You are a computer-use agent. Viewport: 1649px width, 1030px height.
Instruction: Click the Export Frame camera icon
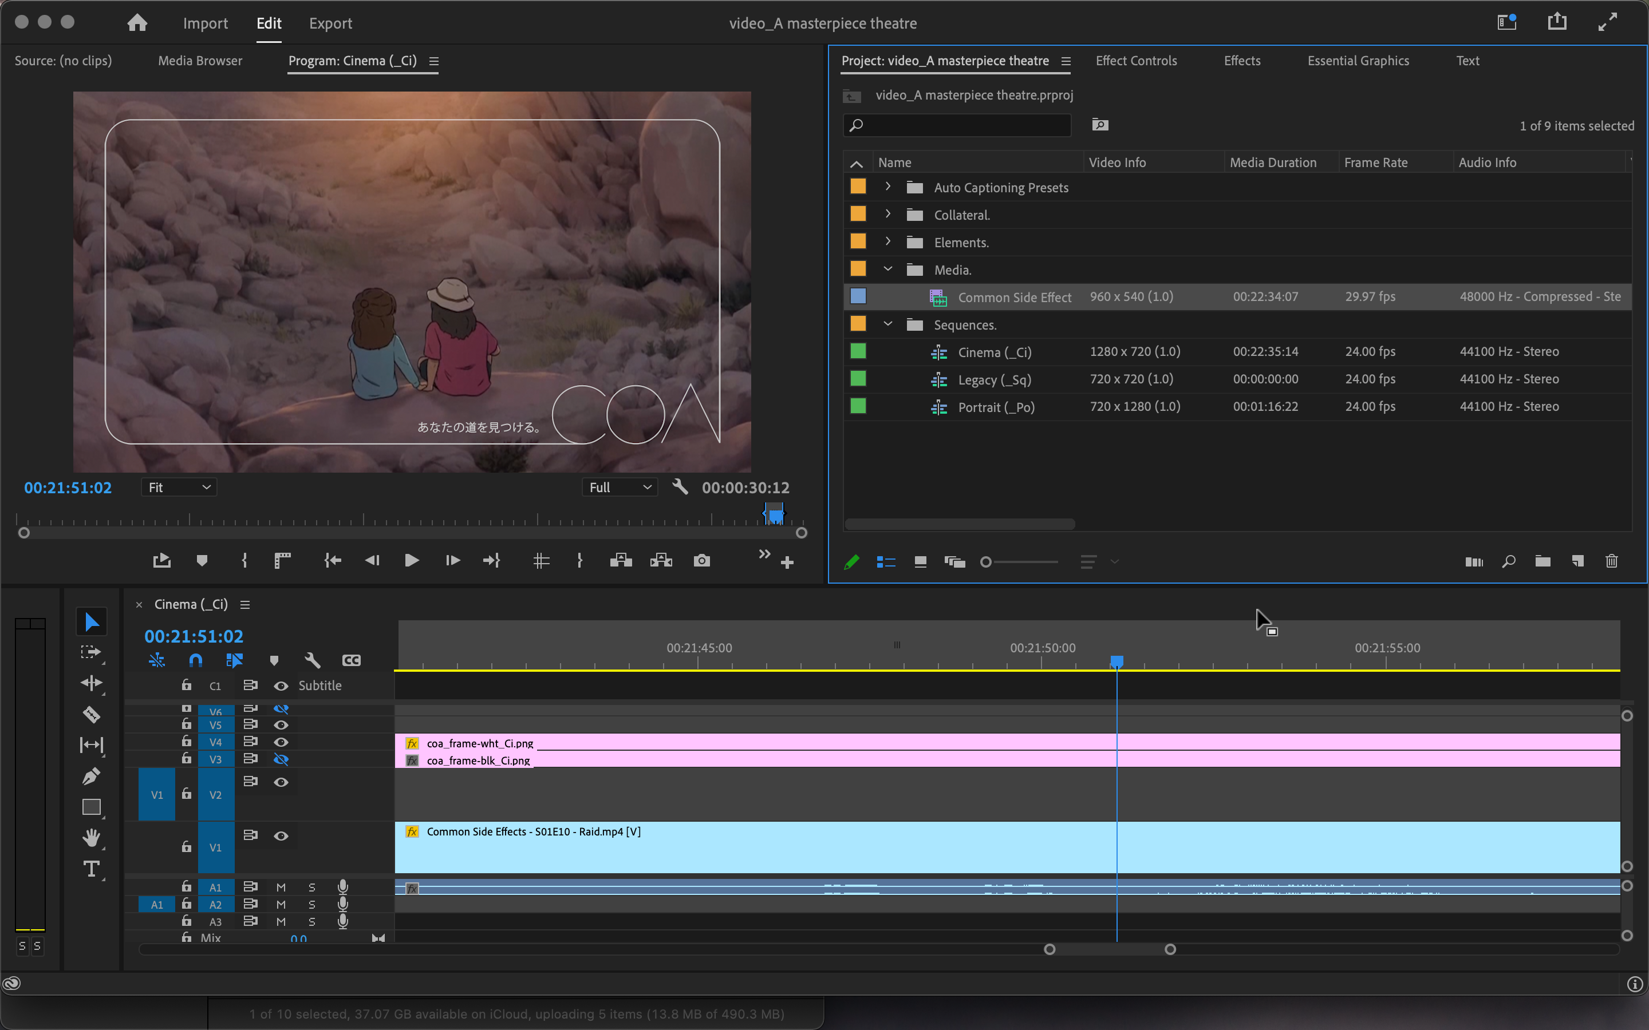pos(702,561)
